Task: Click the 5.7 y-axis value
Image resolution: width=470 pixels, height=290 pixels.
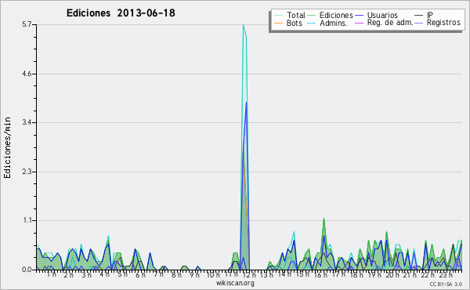Action: 27,24
